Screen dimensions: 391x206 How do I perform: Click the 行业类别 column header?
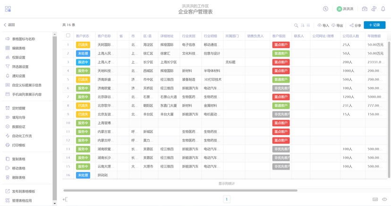click(x=188, y=36)
